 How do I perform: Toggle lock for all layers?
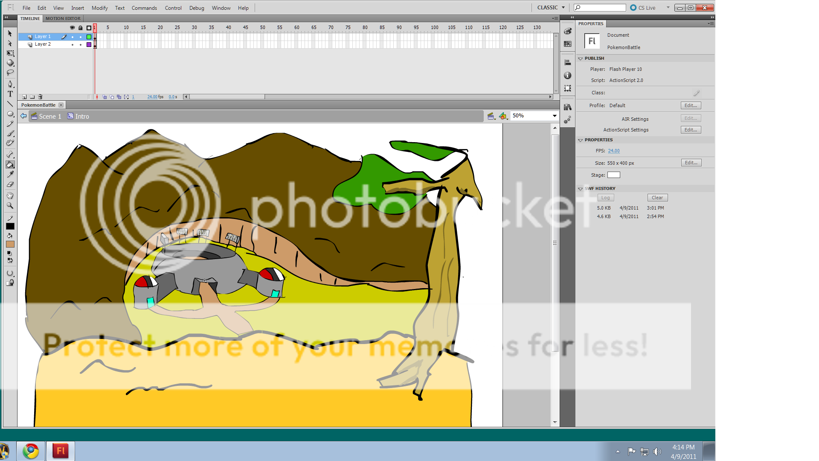80,28
